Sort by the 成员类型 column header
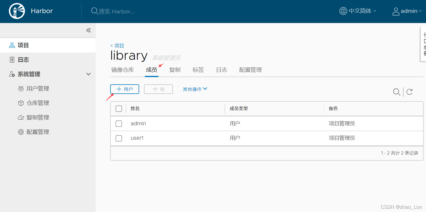 coord(239,109)
